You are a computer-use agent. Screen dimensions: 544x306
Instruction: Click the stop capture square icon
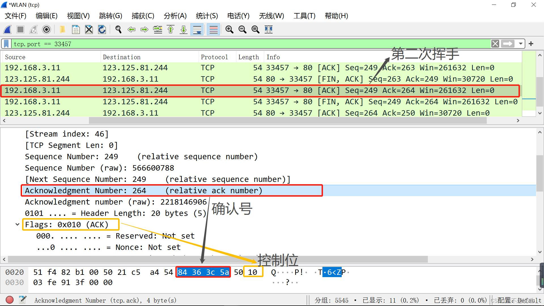pos(20,29)
